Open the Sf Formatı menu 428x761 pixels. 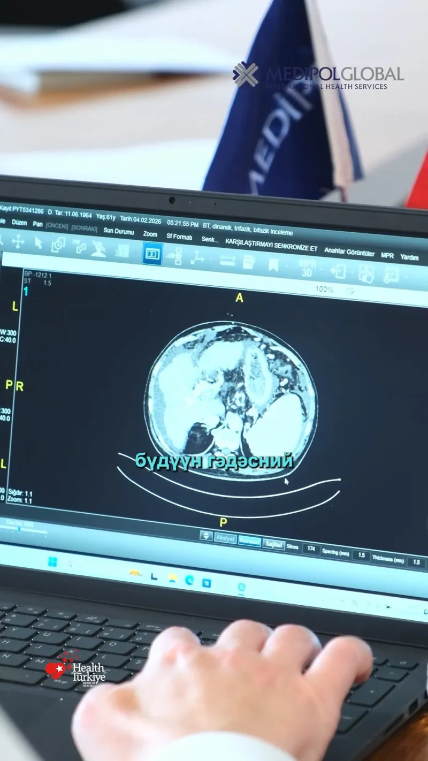point(179,236)
